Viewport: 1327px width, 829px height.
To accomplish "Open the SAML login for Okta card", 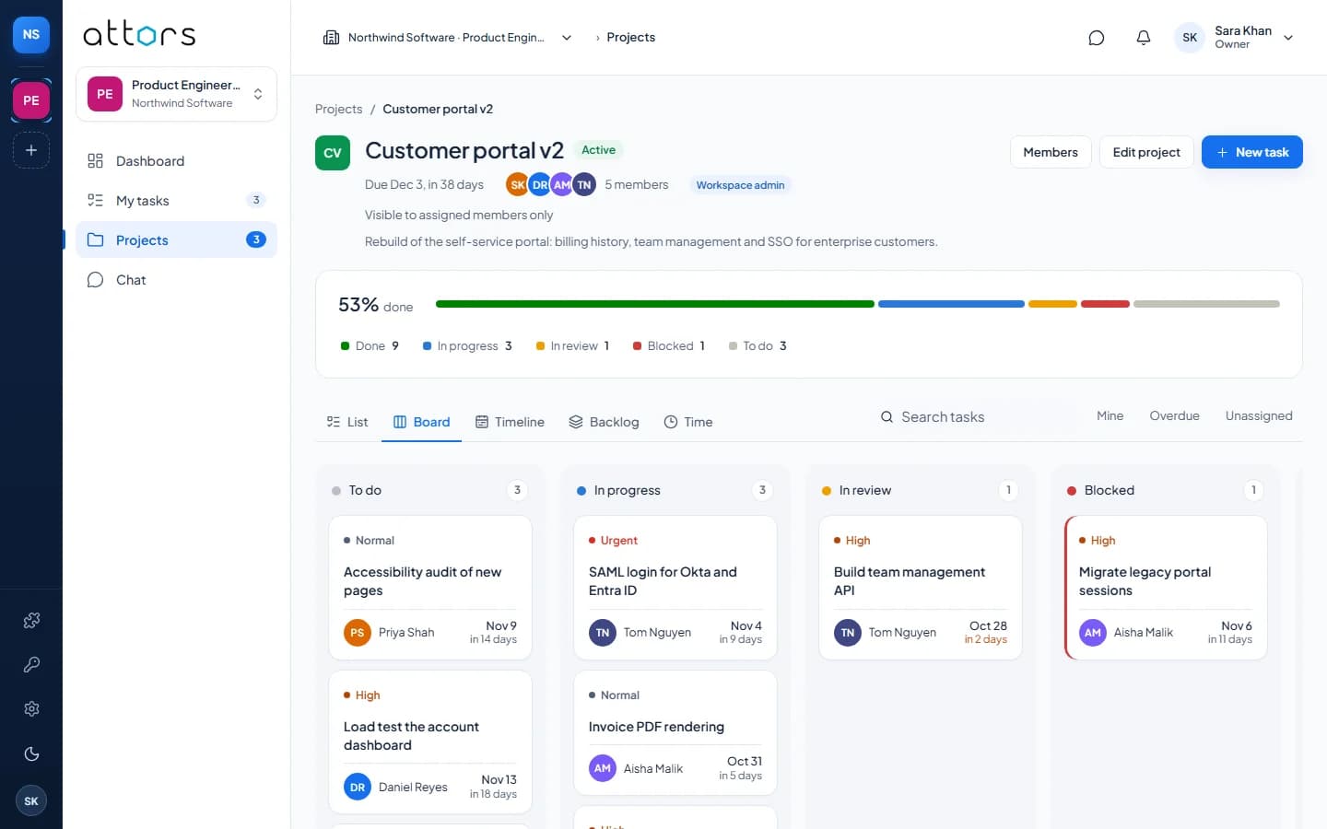I will (675, 588).
